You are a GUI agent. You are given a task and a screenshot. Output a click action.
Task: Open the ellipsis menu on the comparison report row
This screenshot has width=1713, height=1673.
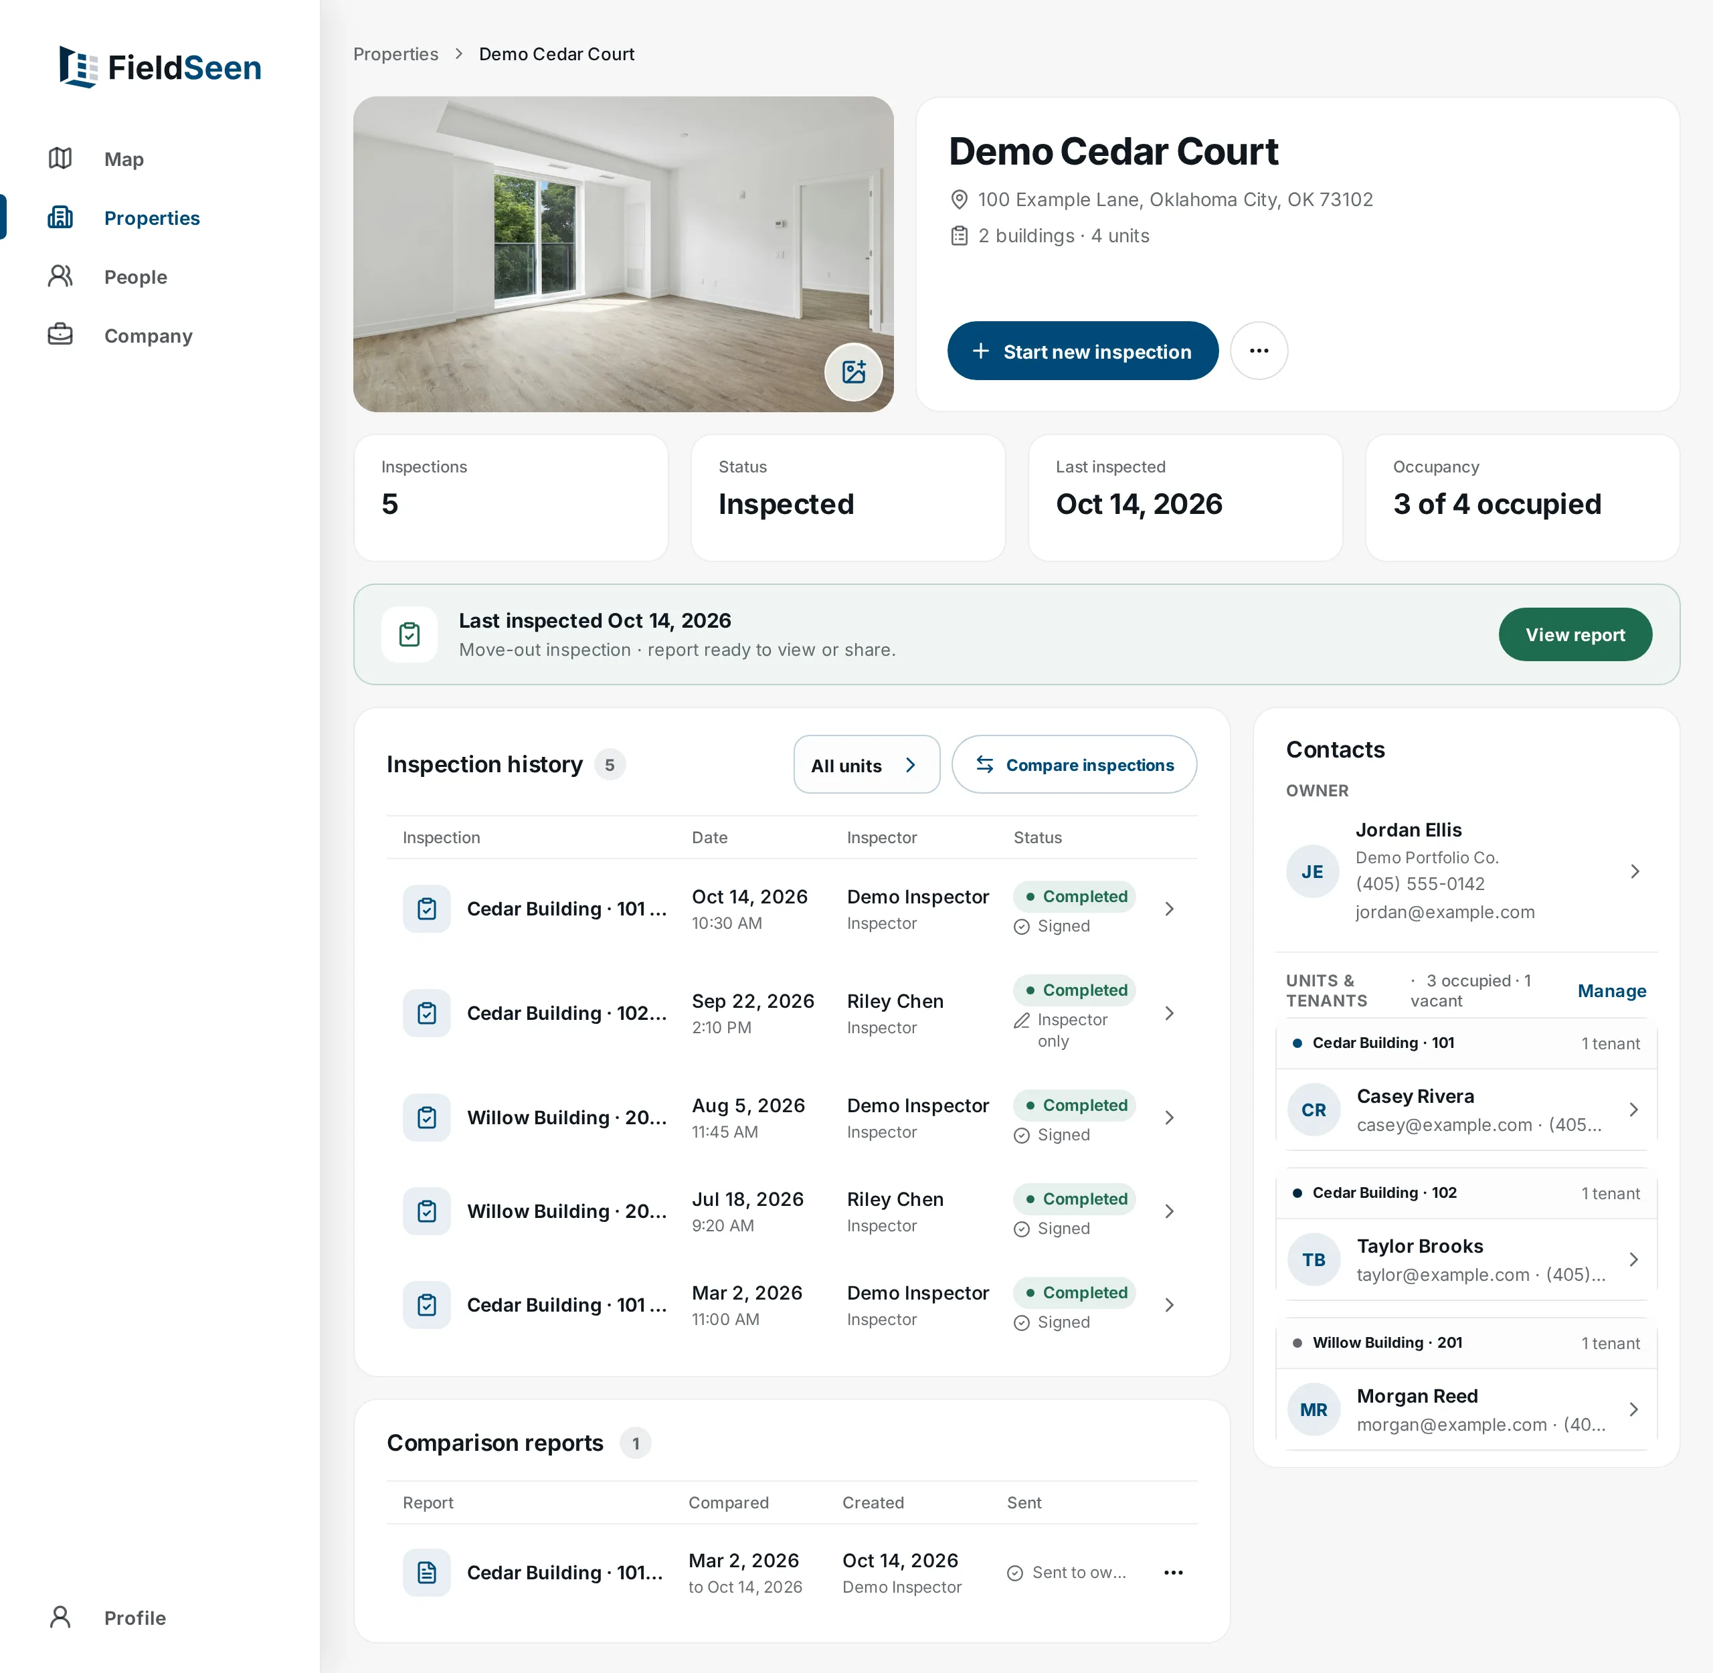click(1174, 1573)
